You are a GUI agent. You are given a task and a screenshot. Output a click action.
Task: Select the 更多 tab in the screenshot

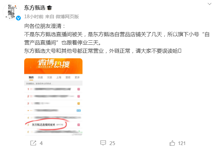point(77,77)
